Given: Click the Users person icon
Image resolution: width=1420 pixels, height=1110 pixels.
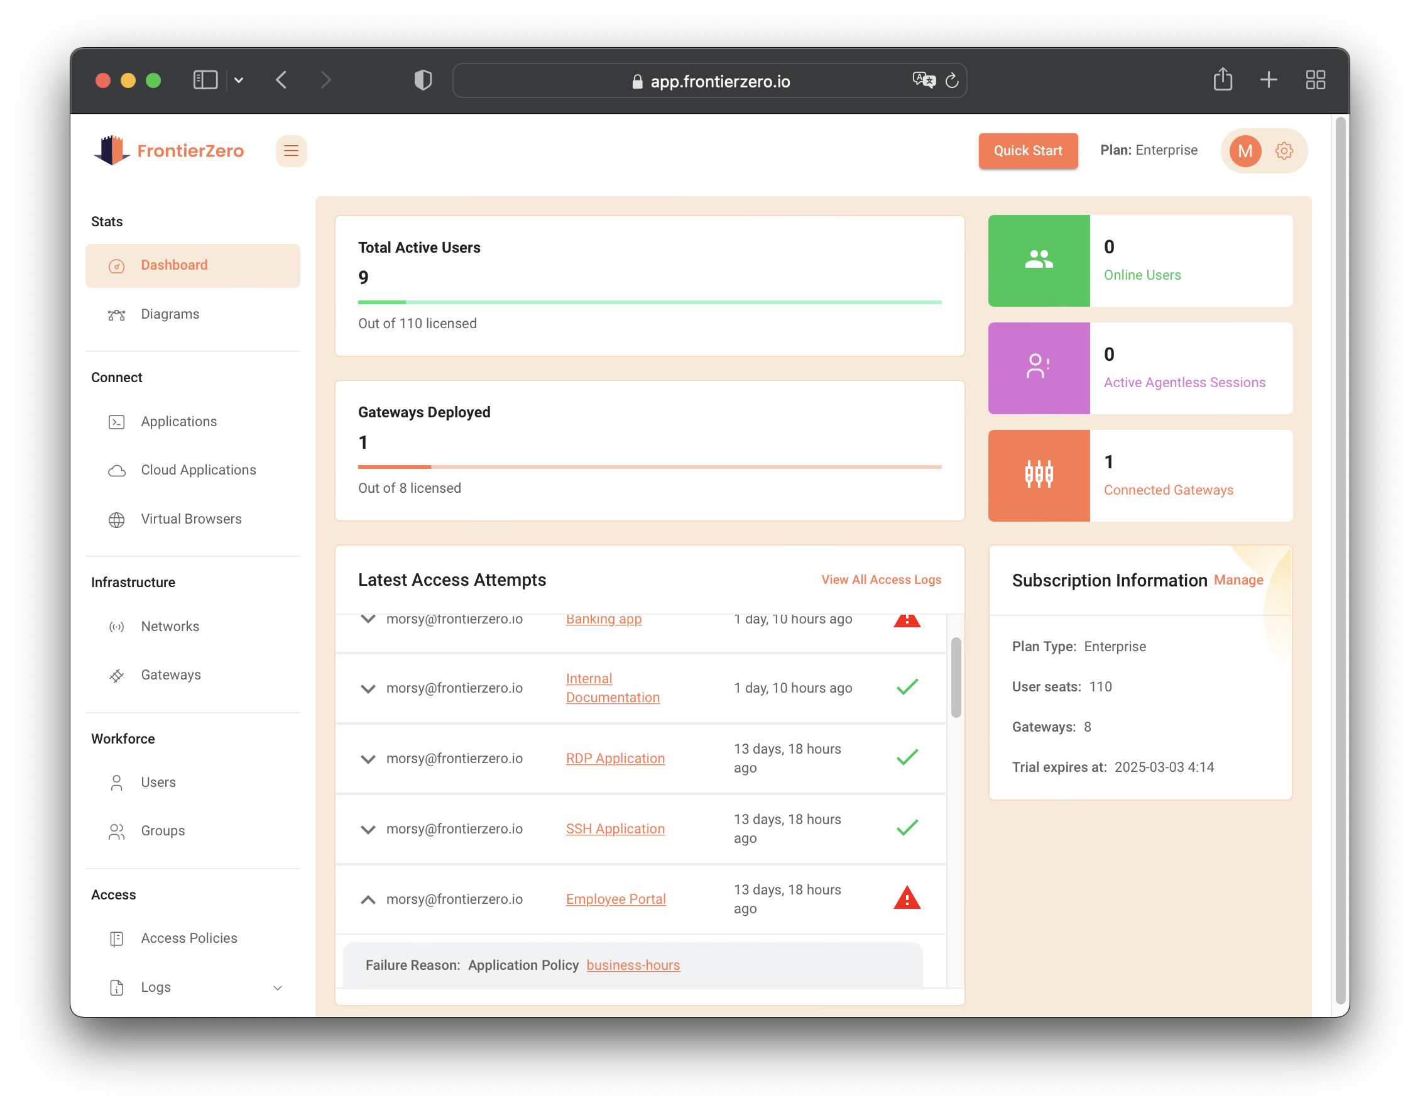Looking at the screenshot, I should point(116,783).
